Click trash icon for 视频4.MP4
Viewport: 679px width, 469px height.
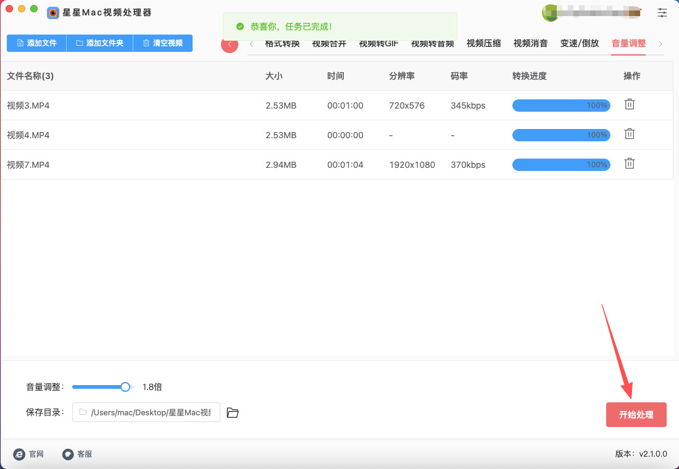pos(629,134)
